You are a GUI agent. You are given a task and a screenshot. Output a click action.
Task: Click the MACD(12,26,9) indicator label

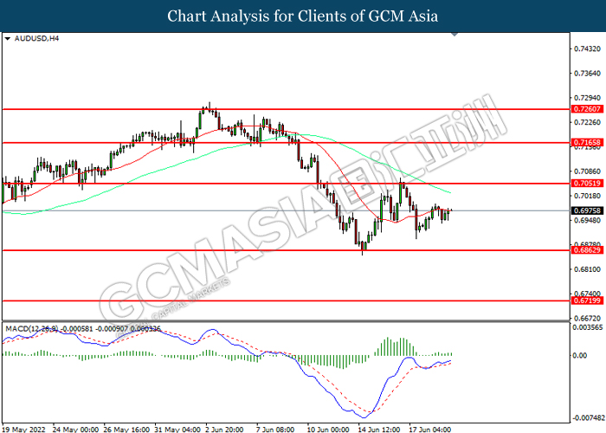tap(32, 328)
